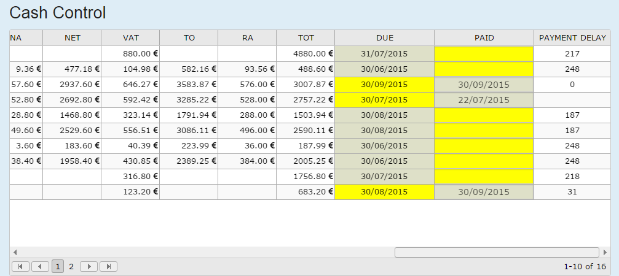Jump to the last page

(109, 266)
